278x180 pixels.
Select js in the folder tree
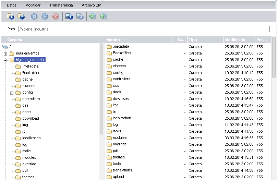(x=24, y=132)
